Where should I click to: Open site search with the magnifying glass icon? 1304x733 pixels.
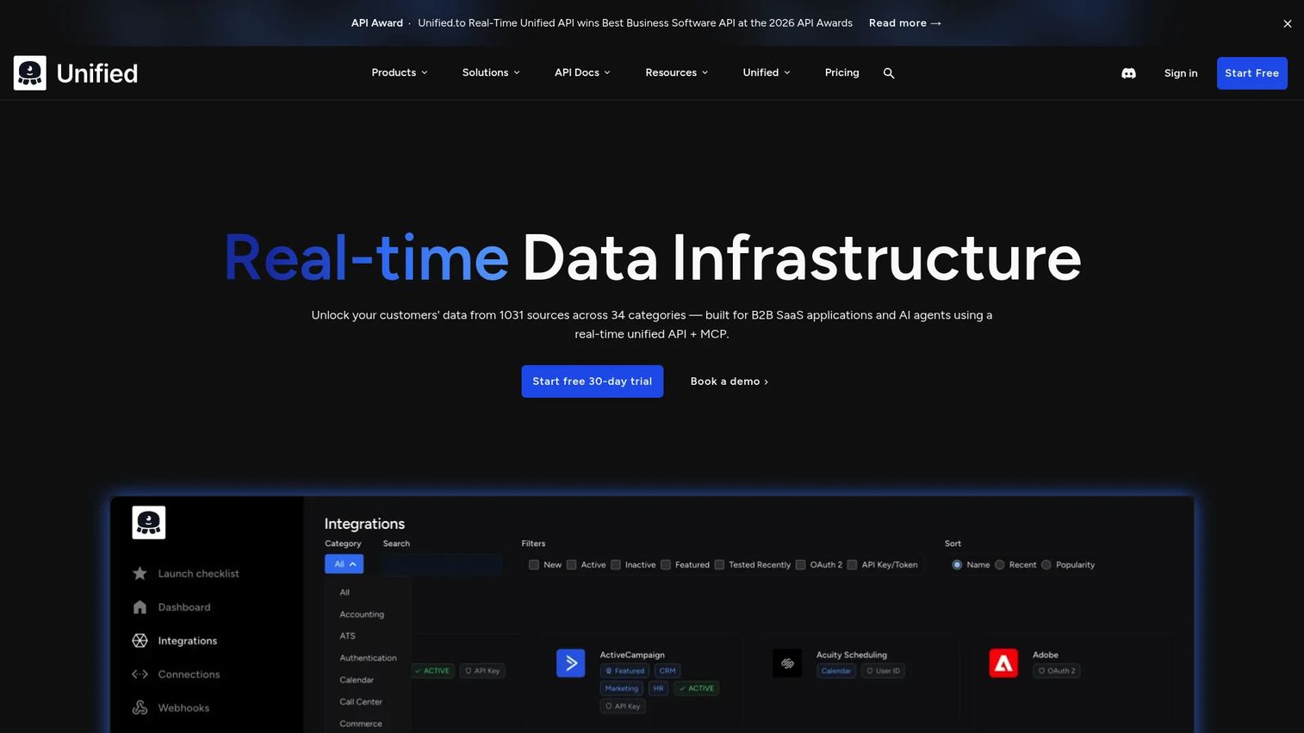[889, 73]
